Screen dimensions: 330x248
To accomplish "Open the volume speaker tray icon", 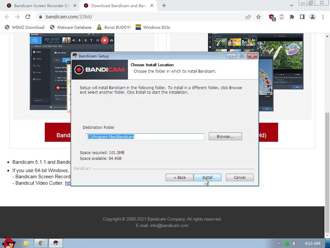I will pyautogui.click(x=295, y=243).
